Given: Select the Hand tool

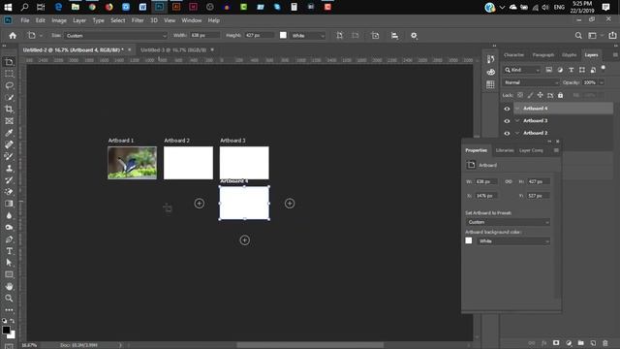Looking at the screenshot, I should pos(9,287).
